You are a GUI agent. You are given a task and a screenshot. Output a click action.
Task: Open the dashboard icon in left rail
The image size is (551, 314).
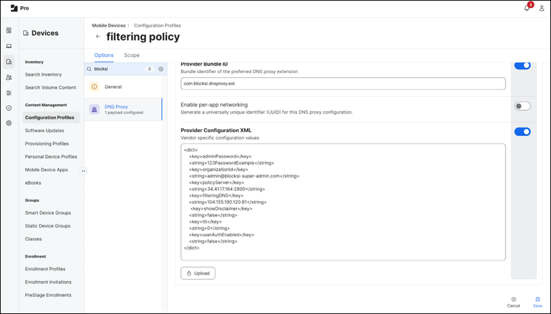pos(9,30)
